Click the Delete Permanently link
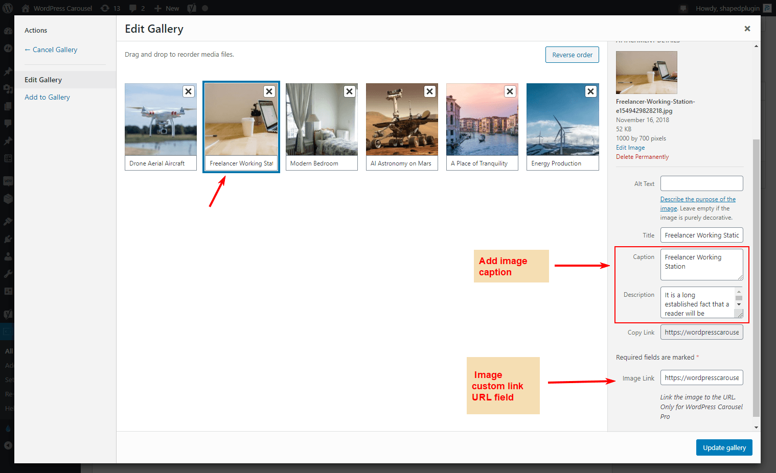 click(642, 156)
